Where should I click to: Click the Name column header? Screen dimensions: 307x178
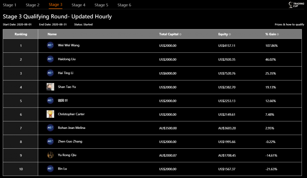click(x=52, y=34)
